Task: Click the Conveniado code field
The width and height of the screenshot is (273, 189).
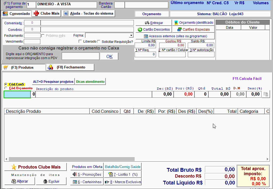Action: coord(32,23)
